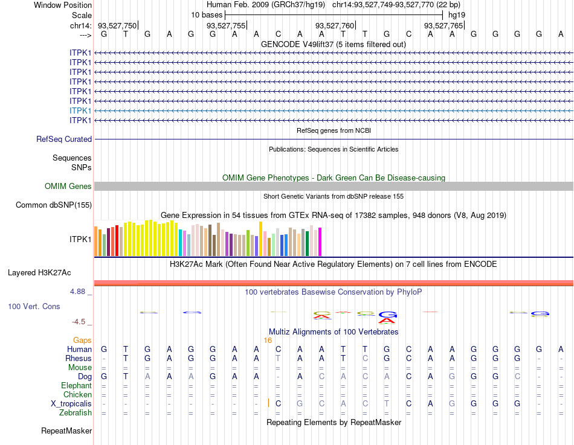Select the Zebrafish alignment row label

(x=76, y=412)
